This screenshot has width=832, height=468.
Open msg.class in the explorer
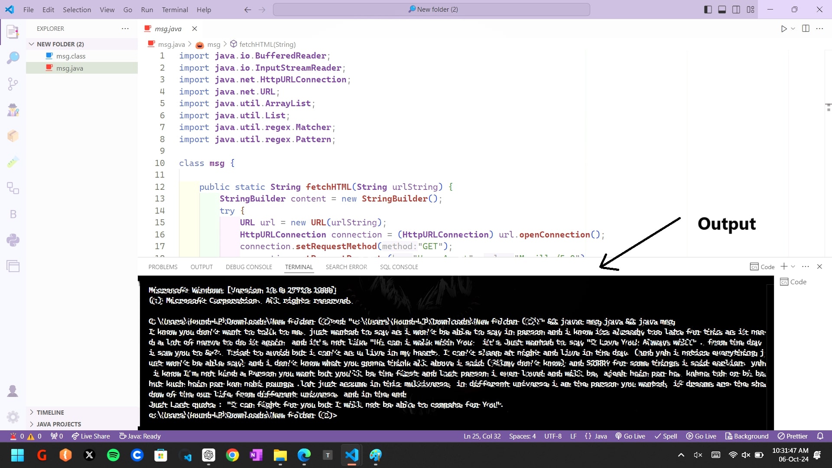click(71, 56)
